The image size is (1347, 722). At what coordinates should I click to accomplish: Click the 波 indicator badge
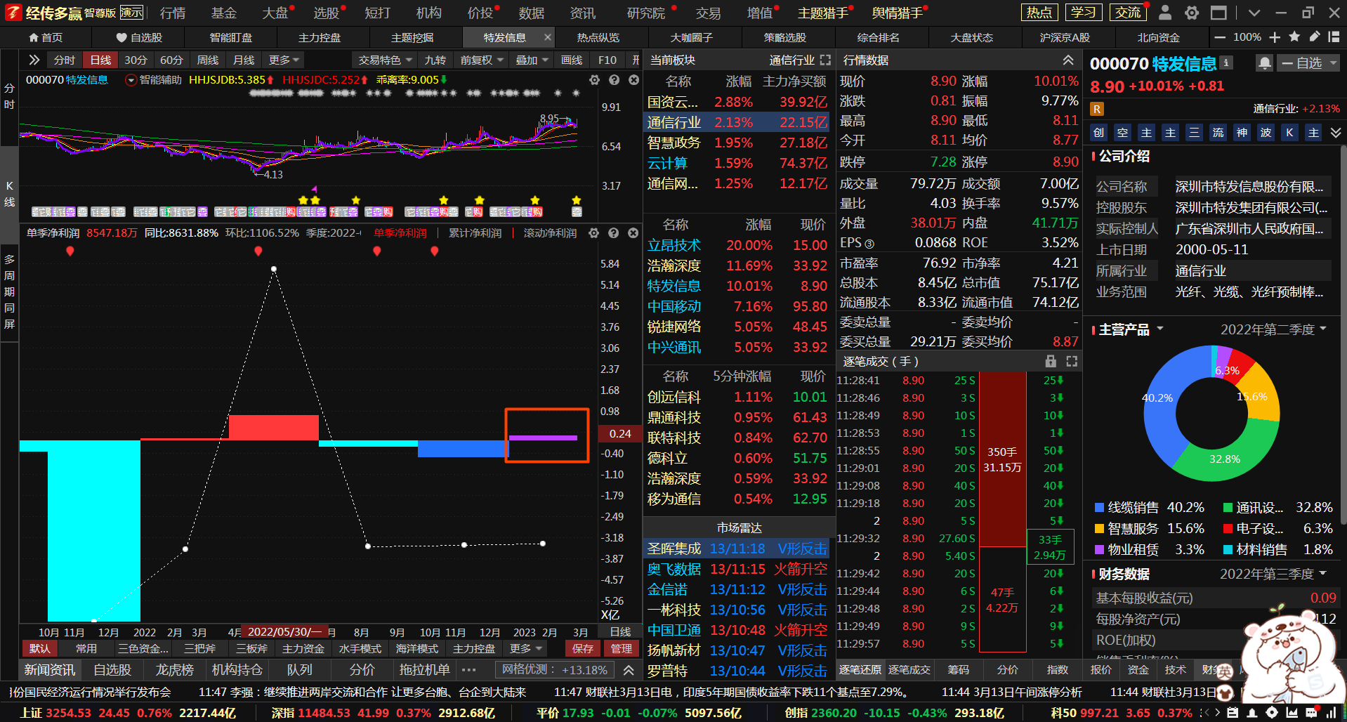click(1266, 132)
